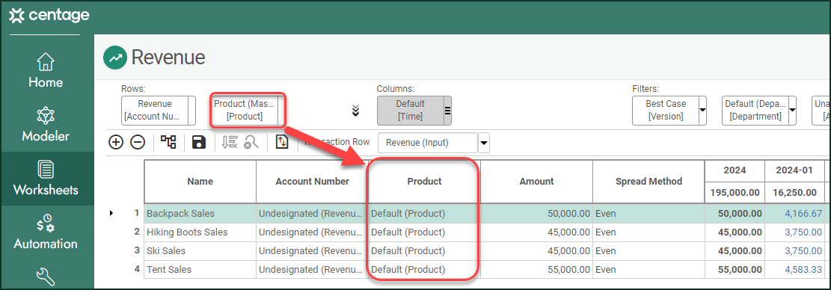Click the 2024-01 column header
The height and width of the screenshot is (290, 831).
(794, 170)
